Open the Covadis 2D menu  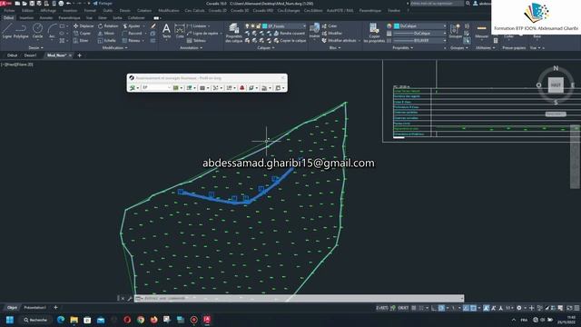217,10
